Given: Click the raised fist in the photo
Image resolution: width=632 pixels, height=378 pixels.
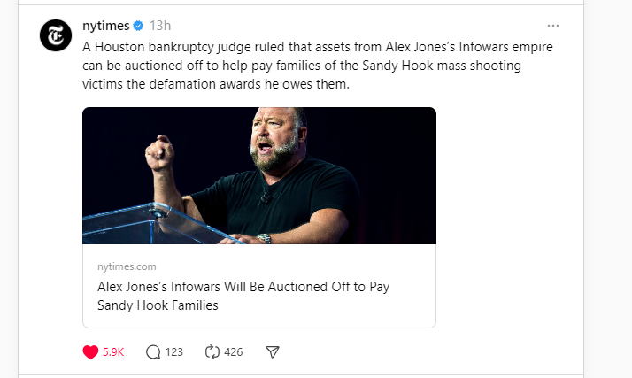Looking at the screenshot, I should tap(159, 154).
